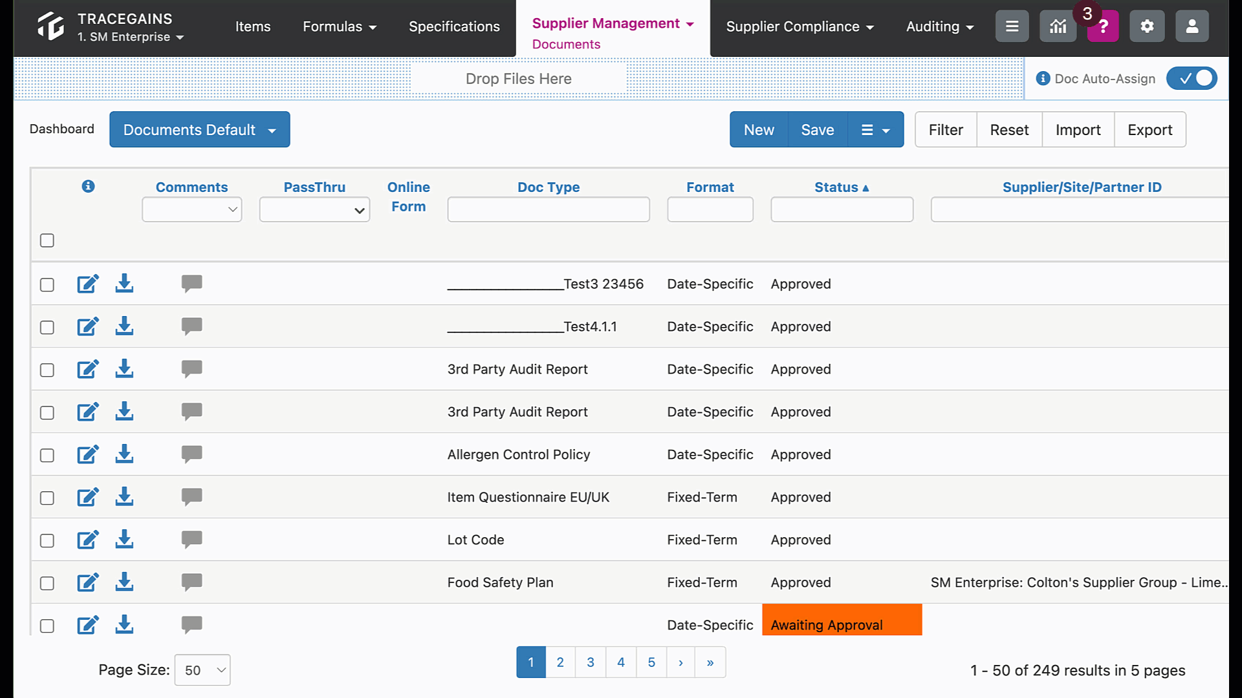Expand the list options dropdown beside Save

[876, 129]
